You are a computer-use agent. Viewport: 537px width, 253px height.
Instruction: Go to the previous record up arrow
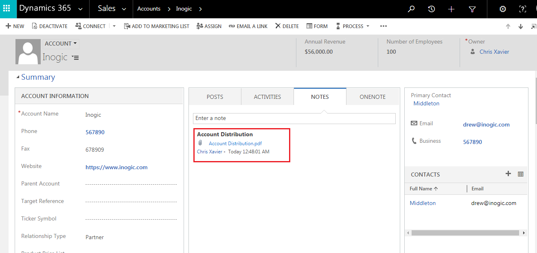508,26
